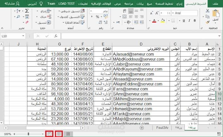Open the font size dropdown
Image resolution: width=223 pixels, height=137 pixels.
pyautogui.click(x=161, y=13)
